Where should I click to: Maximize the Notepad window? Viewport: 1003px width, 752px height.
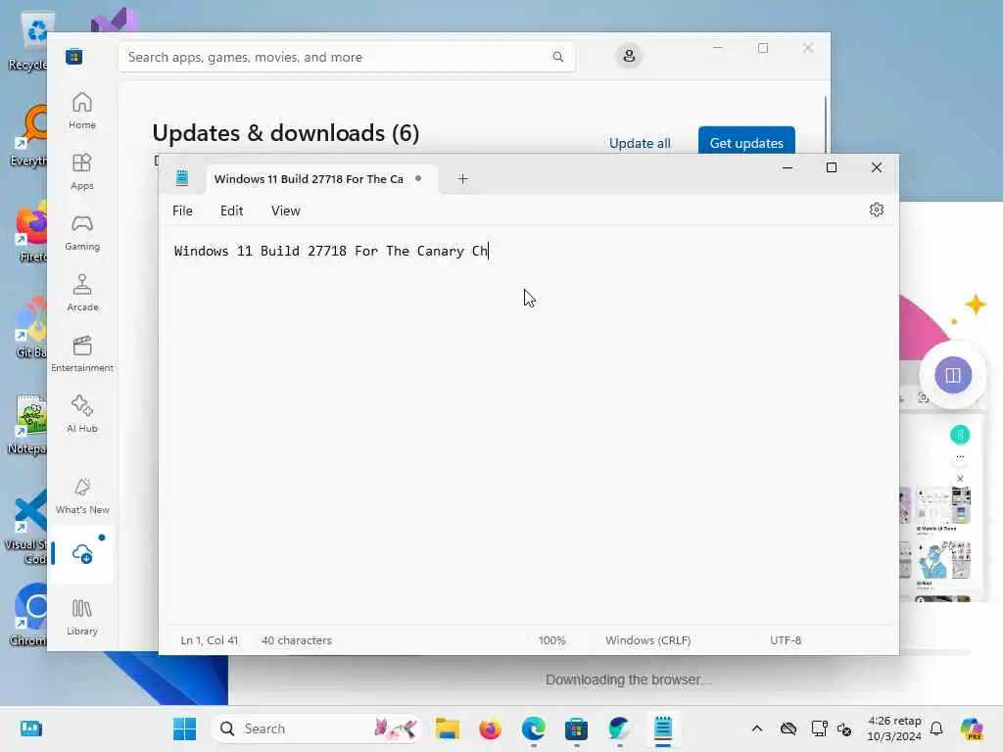(x=832, y=167)
